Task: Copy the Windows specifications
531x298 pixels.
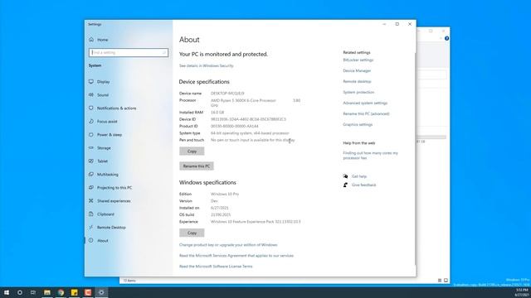Action: tap(192, 233)
